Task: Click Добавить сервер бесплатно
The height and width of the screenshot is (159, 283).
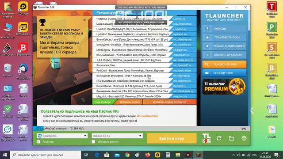Action: [x=169, y=102]
